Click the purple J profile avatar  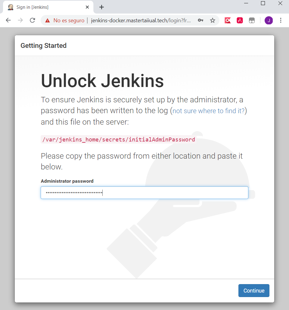(x=269, y=20)
